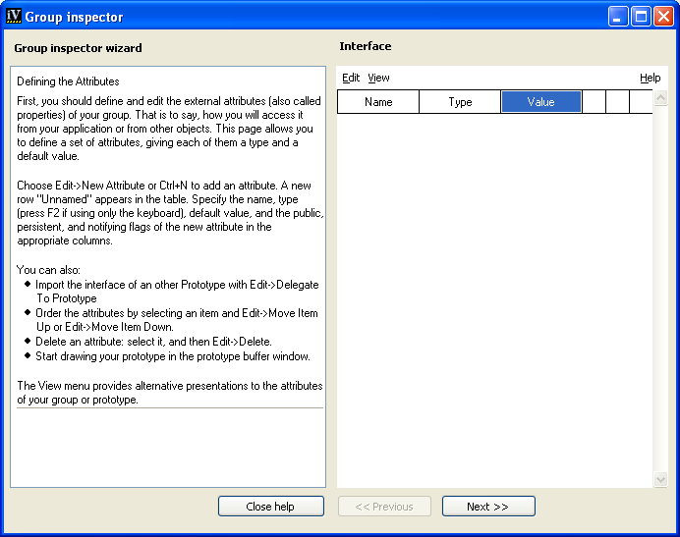Minimize the Group inspector window
The height and width of the screenshot is (537, 680).
617,17
